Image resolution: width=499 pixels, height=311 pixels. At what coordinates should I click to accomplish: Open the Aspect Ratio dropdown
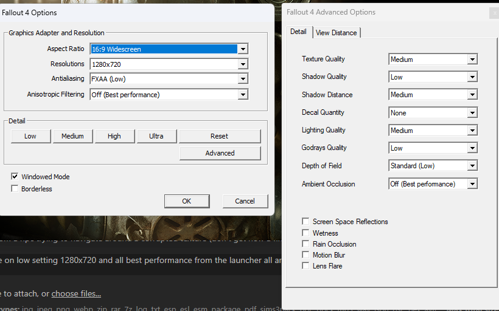point(169,49)
